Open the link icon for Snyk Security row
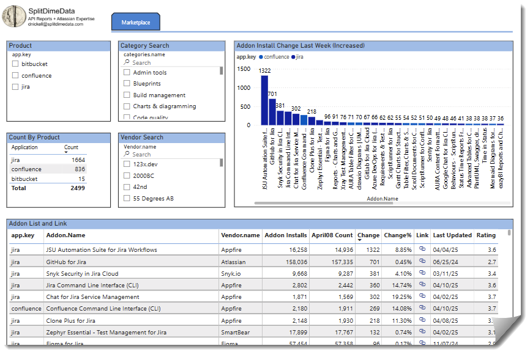The image size is (530, 354). 422,273
